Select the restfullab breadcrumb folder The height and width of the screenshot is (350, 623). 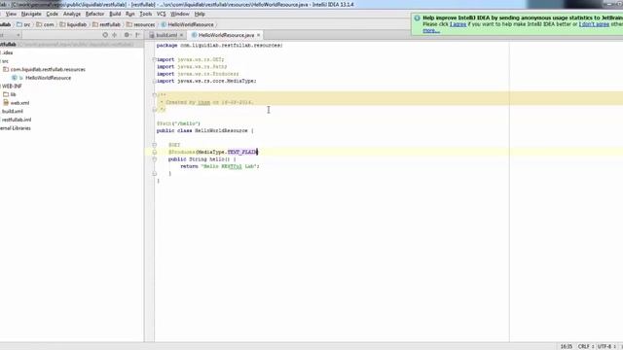[x=106, y=24]
